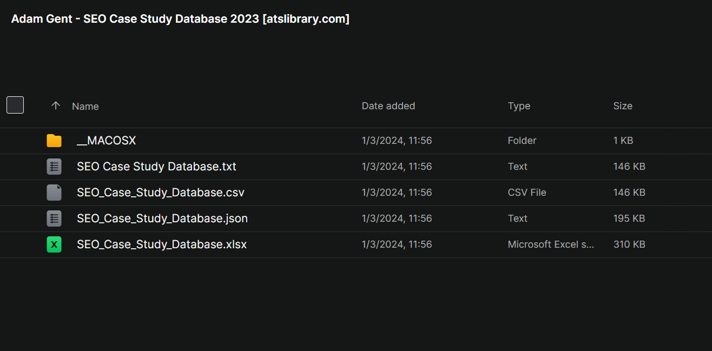
Task: Click the CSV file icon
Action: [x=54, y=193]
